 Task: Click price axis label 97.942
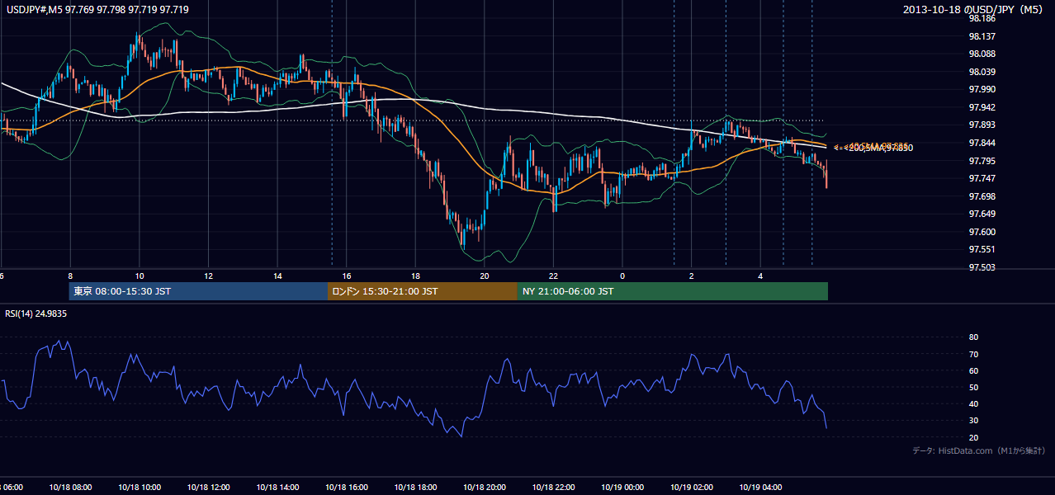(982, 107)
